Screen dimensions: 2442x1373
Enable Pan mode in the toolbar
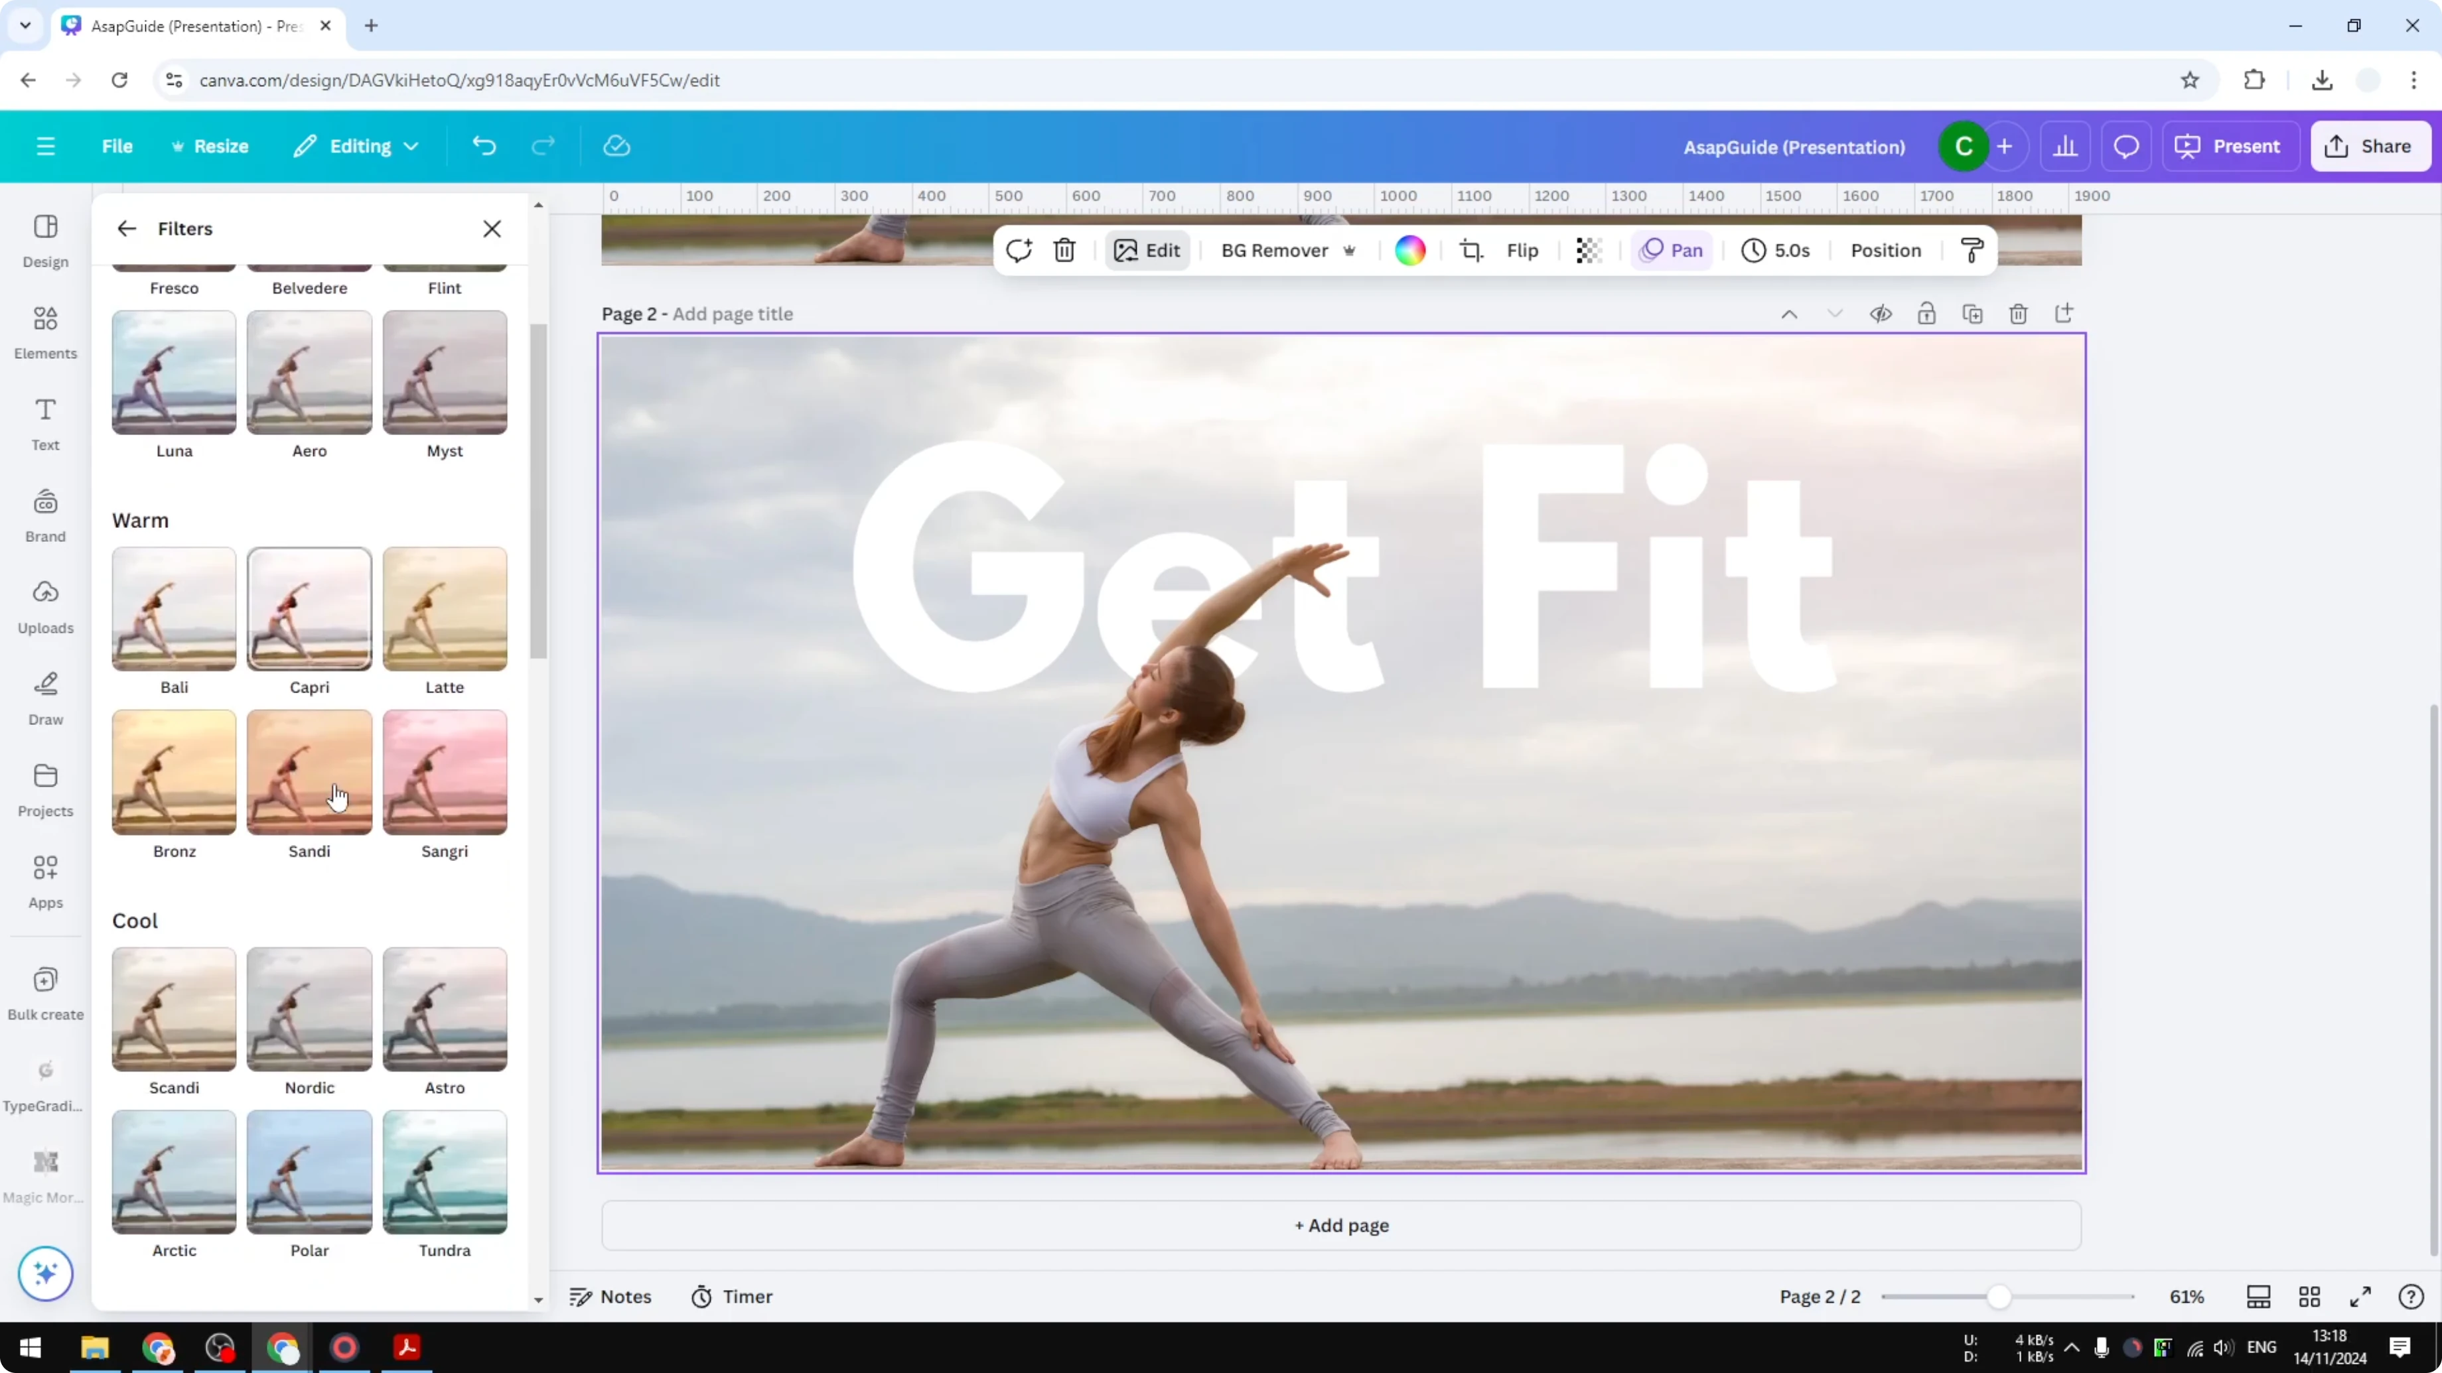[1672, 250]
